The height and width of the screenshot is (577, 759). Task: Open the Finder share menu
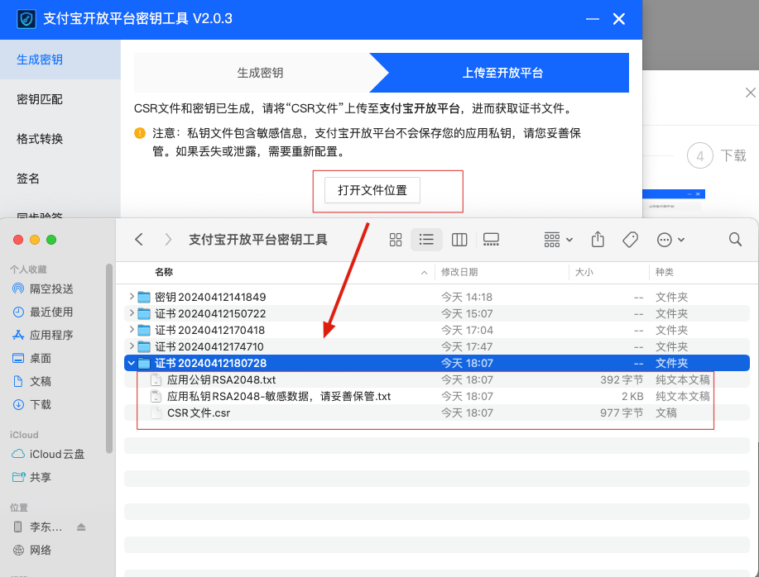coord(598,240)
